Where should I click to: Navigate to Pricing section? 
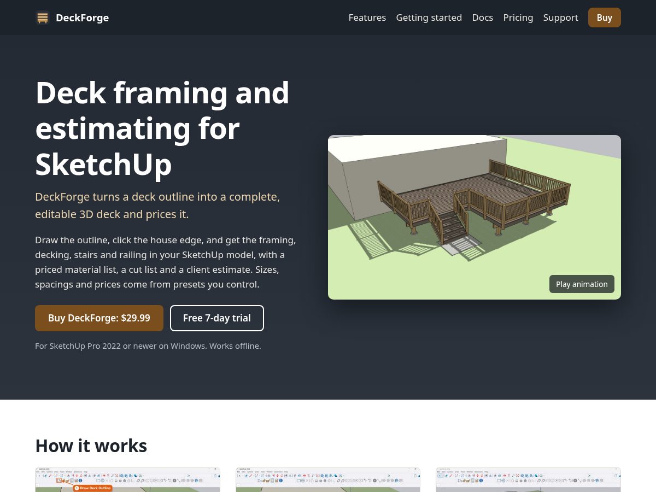pos(518,17)
